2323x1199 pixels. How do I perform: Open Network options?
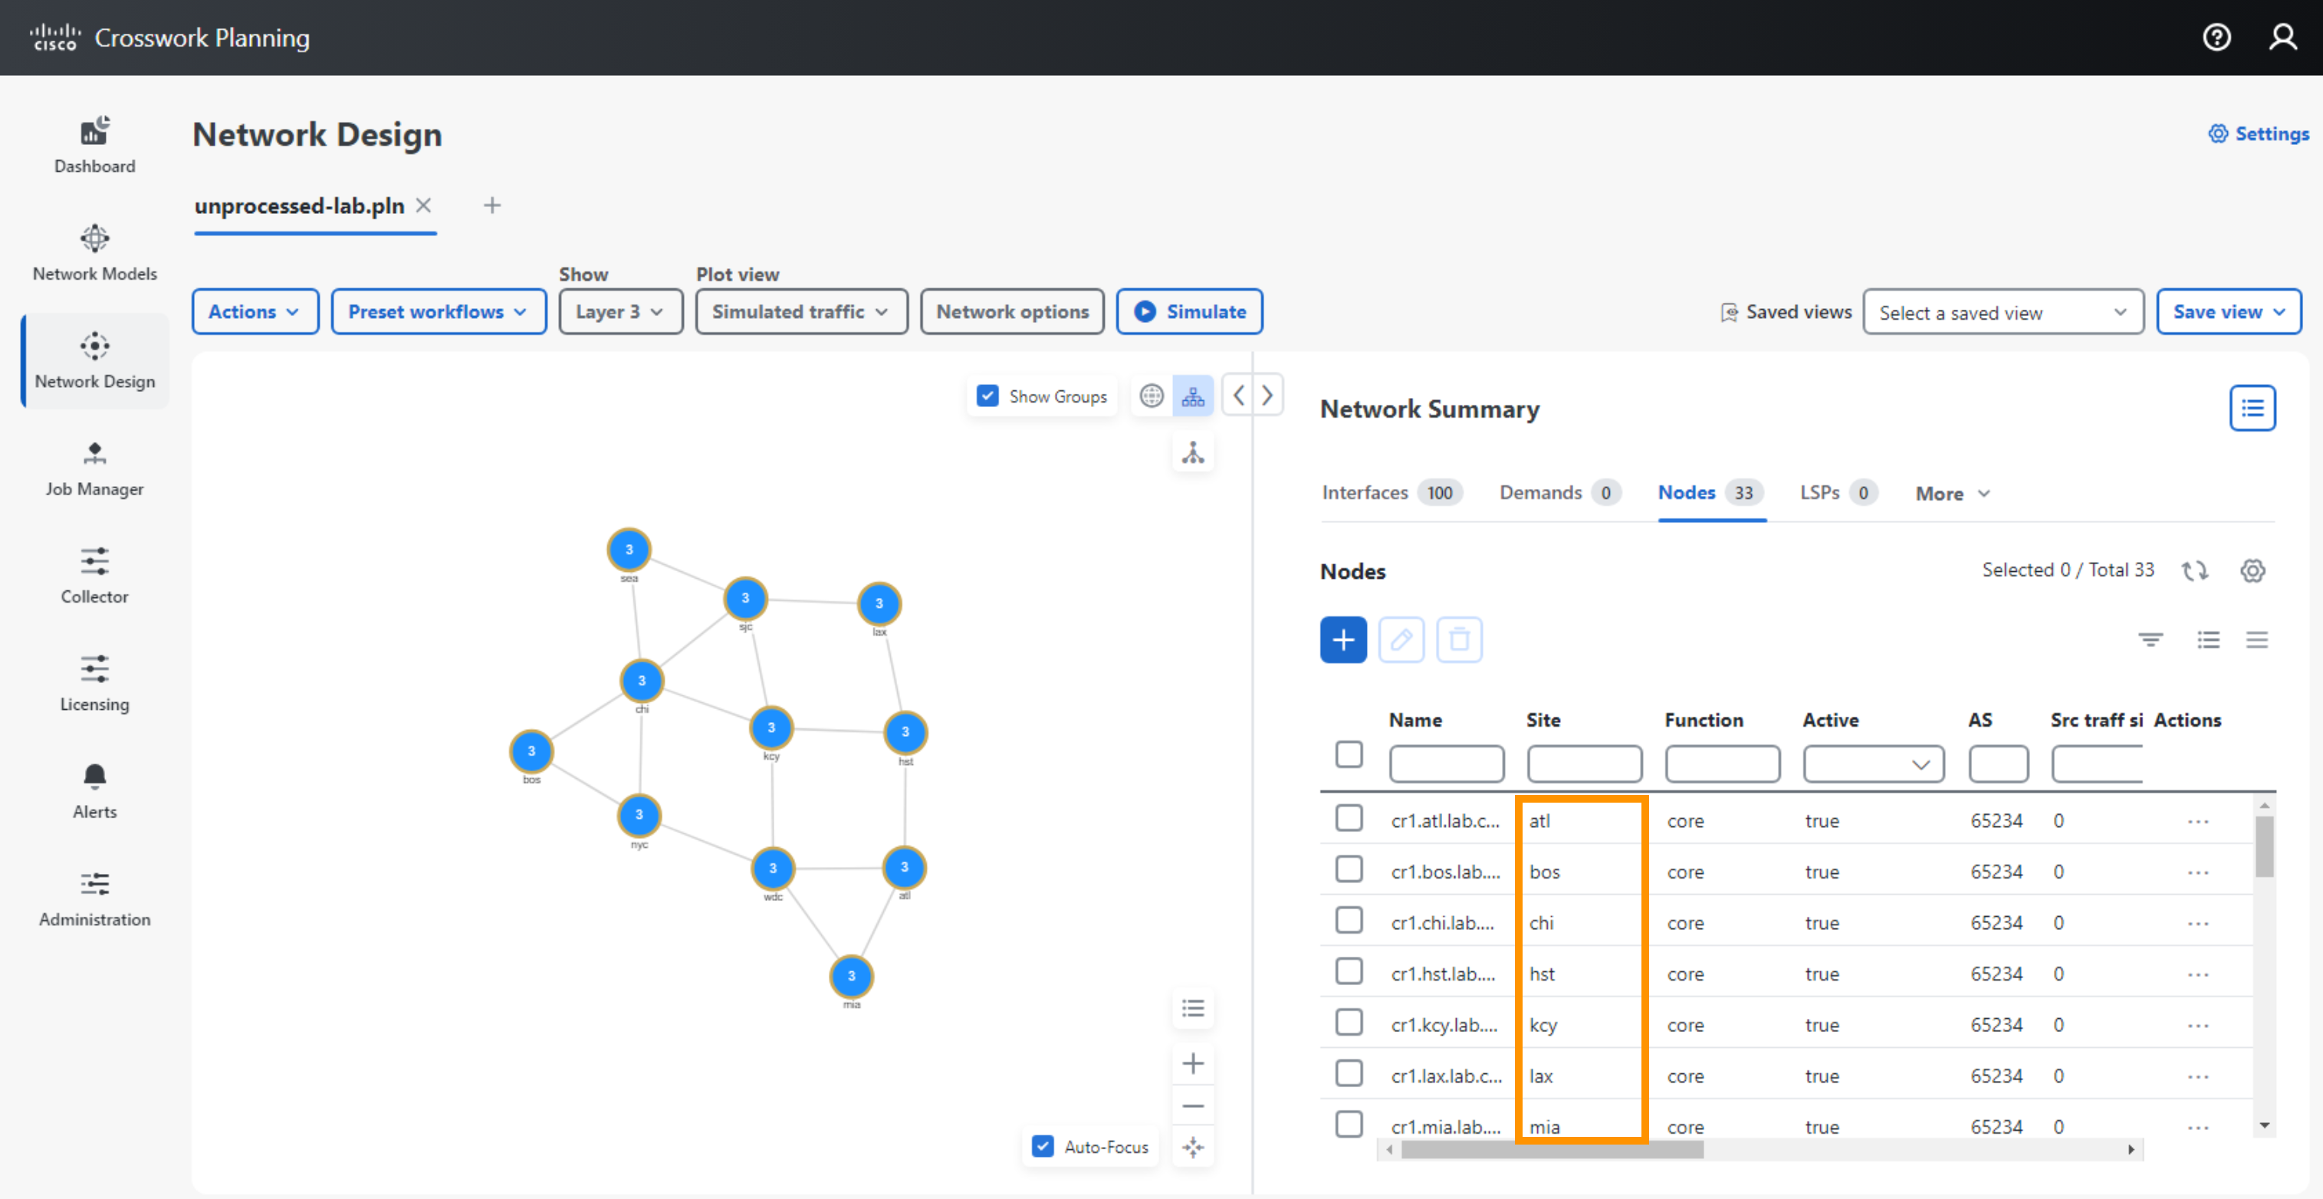(x=1012, y=312)
